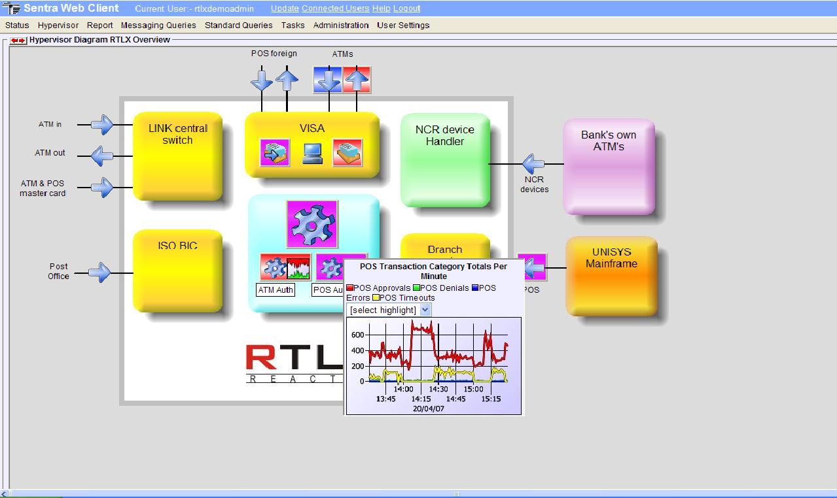Screen dimensions: 837x498
Task: Select the LINK central switch block
Action: [177, 156]
